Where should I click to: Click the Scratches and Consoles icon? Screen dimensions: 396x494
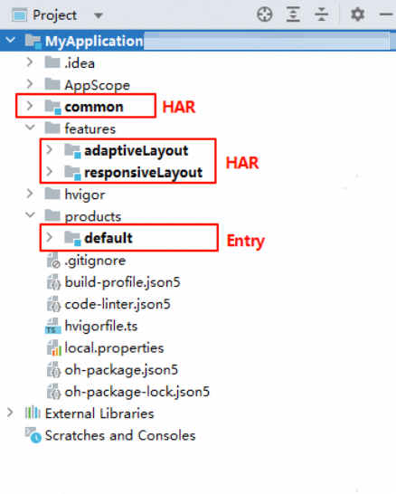click(33, 435)
